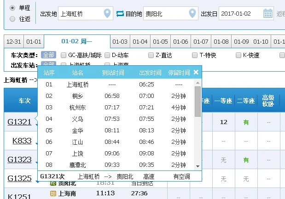285x199 pixels.
Task: Close the station stops popup
Action: click(196, 72)
